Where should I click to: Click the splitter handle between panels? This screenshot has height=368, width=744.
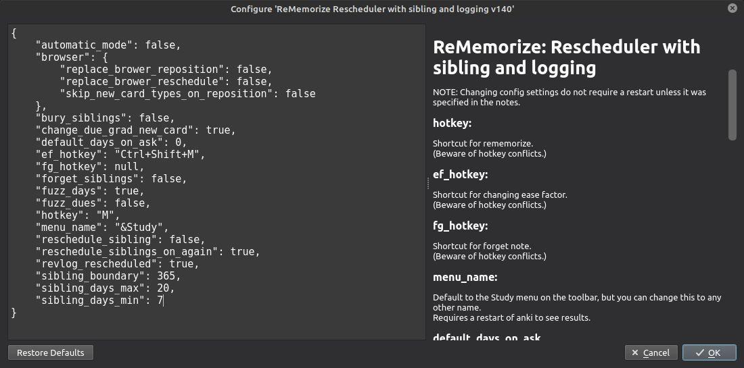[x=428, y=183]
